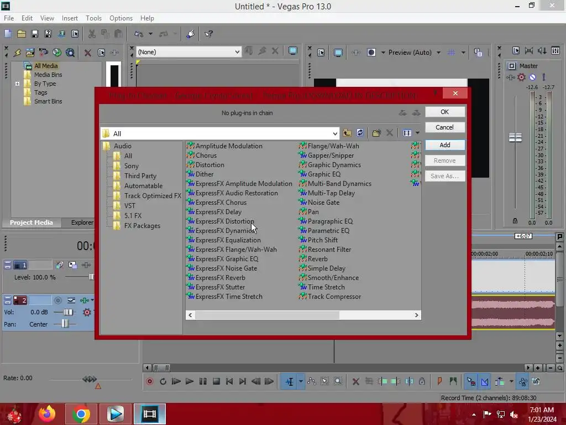The image size is (566, 425).
Task: Click the audio track 2 Pan slider
Action: tap(65, 324)
